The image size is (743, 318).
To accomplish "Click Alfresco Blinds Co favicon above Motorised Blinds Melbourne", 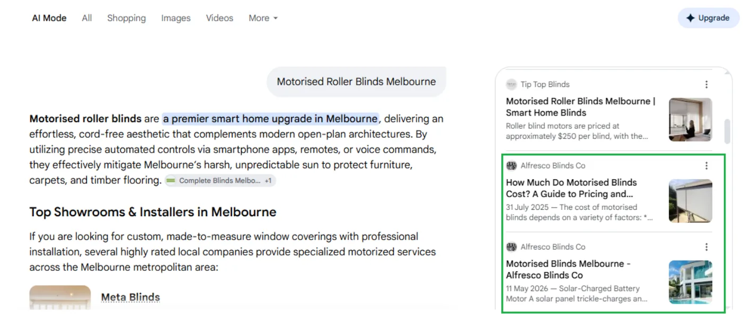I will point(511,246).
